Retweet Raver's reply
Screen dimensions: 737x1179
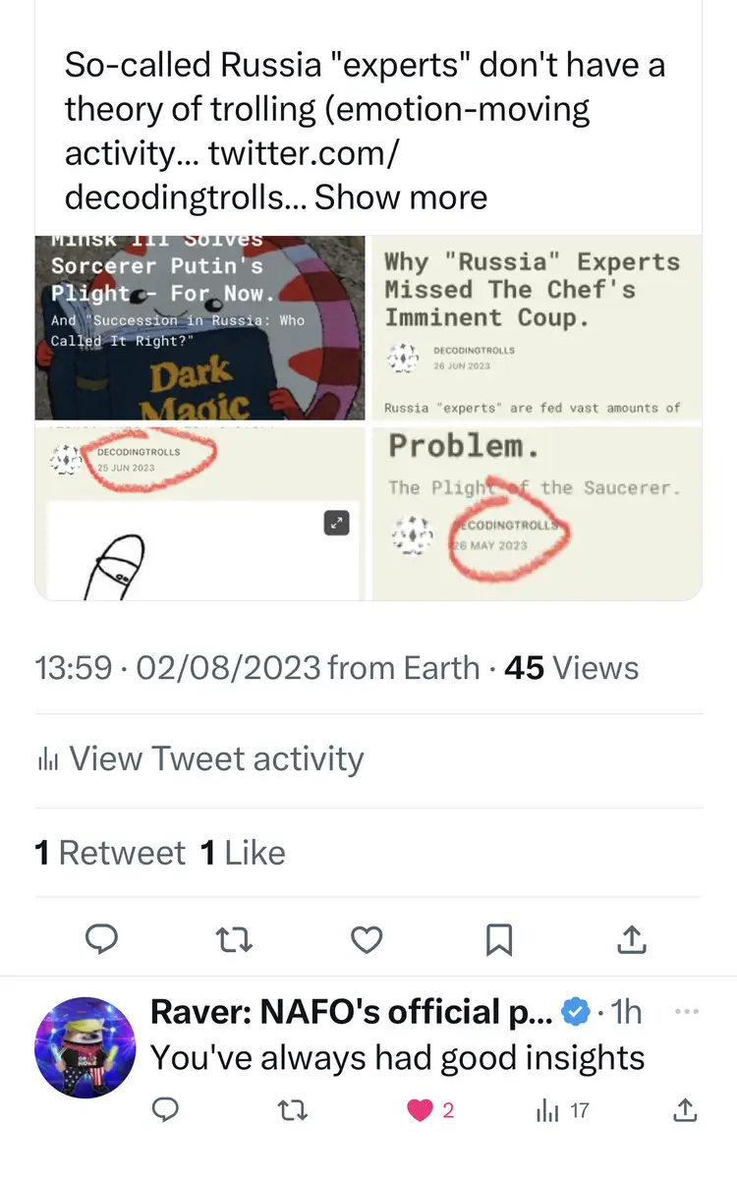pyautogui.click(x=291, y=1110)
